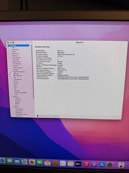The width and height of the screenshot is (129, 173).
Task: Choose FireWire in the sidebar
Action: point(16,70)
